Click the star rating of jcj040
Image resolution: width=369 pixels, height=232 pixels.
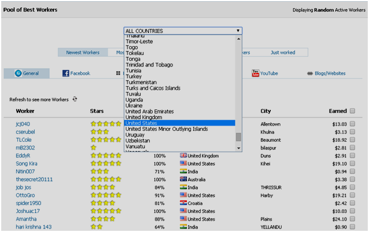(x=106, y=124)
